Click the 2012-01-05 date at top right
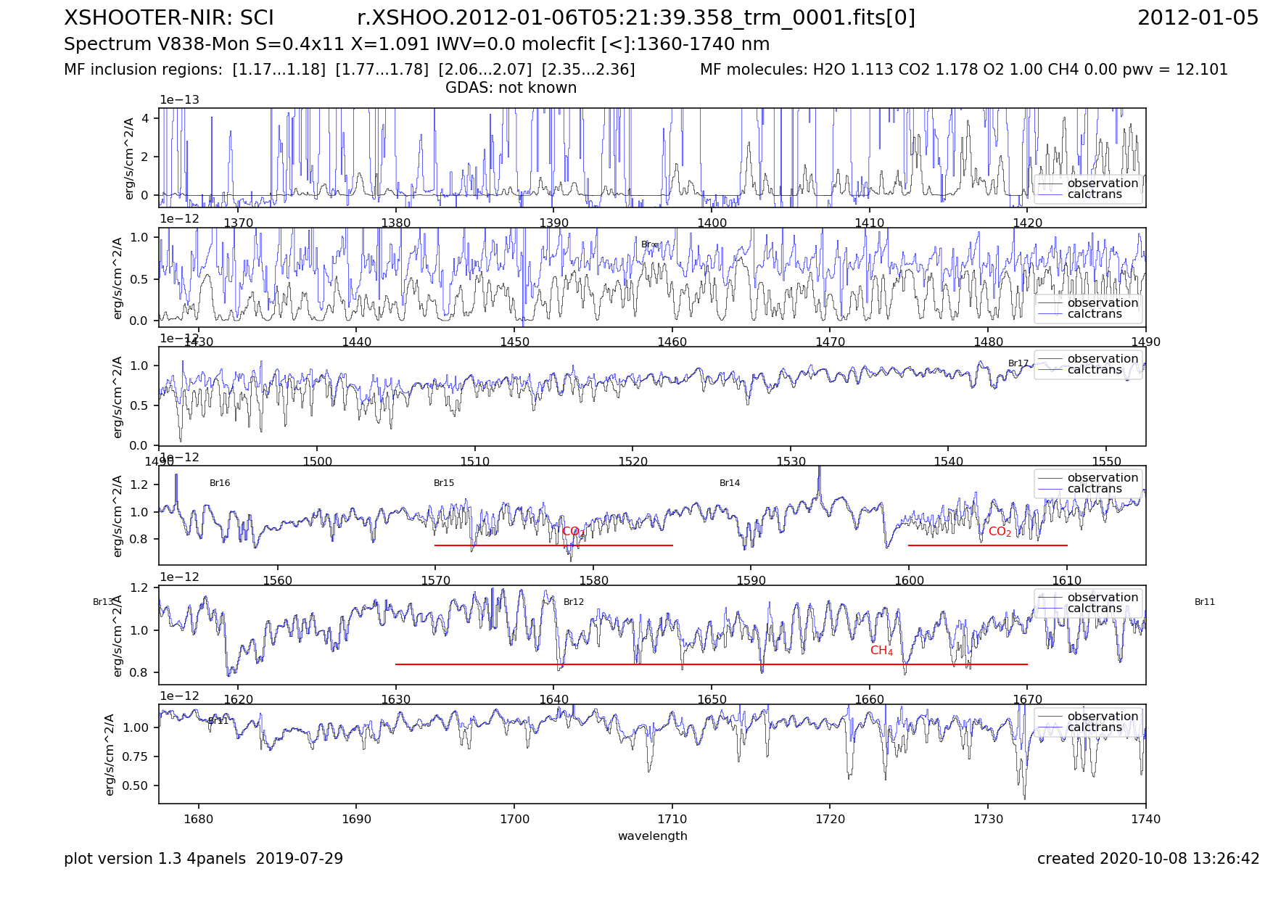Image resolution: width=1273 pixels, height=903 pixels. 1198,18
